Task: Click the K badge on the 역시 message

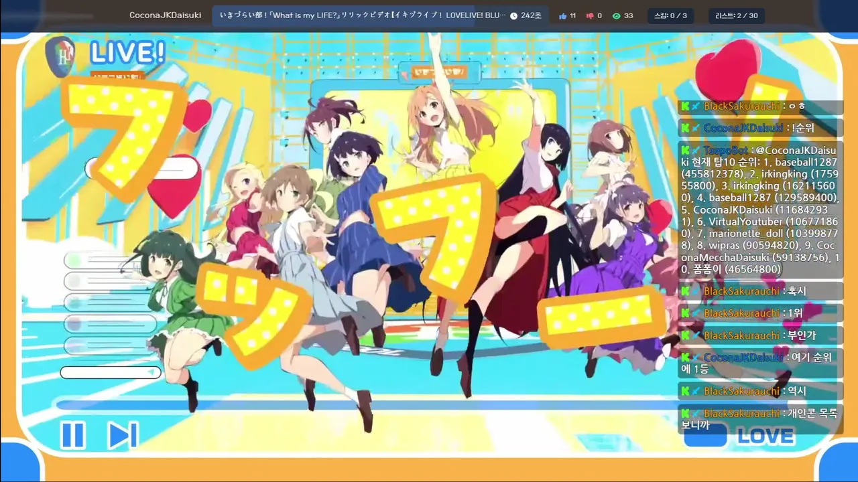Action: pos(686,391)
